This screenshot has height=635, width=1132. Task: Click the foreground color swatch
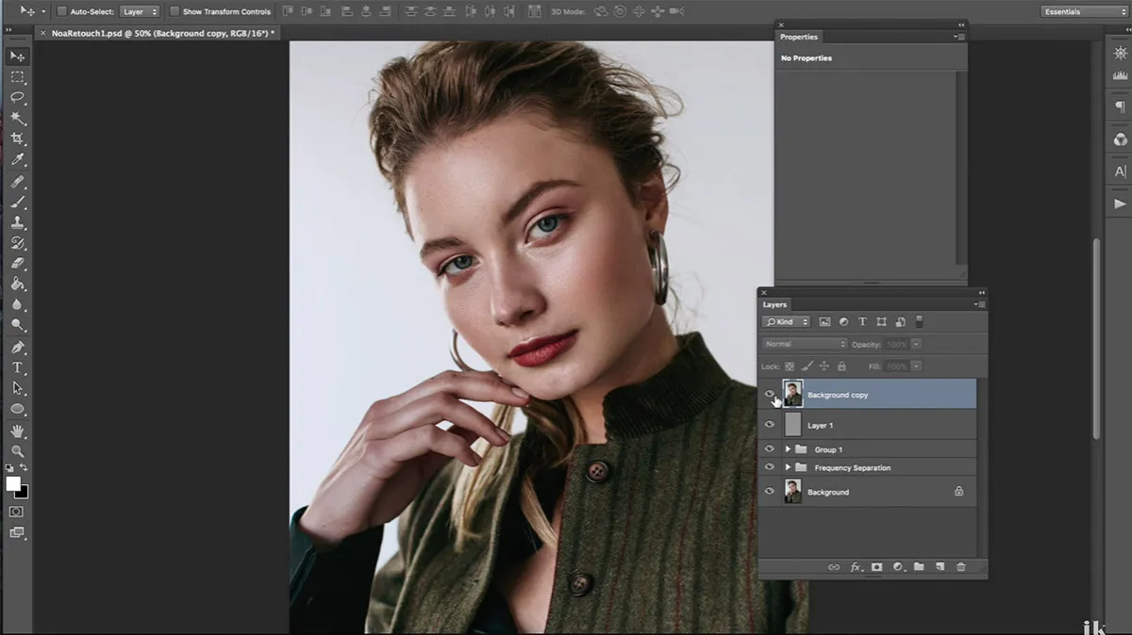pos(13,483)
